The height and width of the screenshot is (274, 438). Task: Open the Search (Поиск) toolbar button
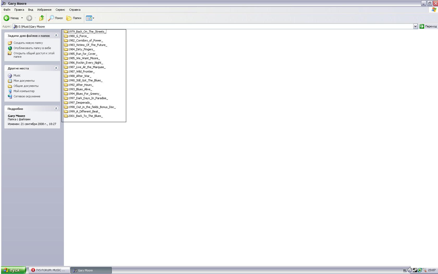click(x=56, y=18)
